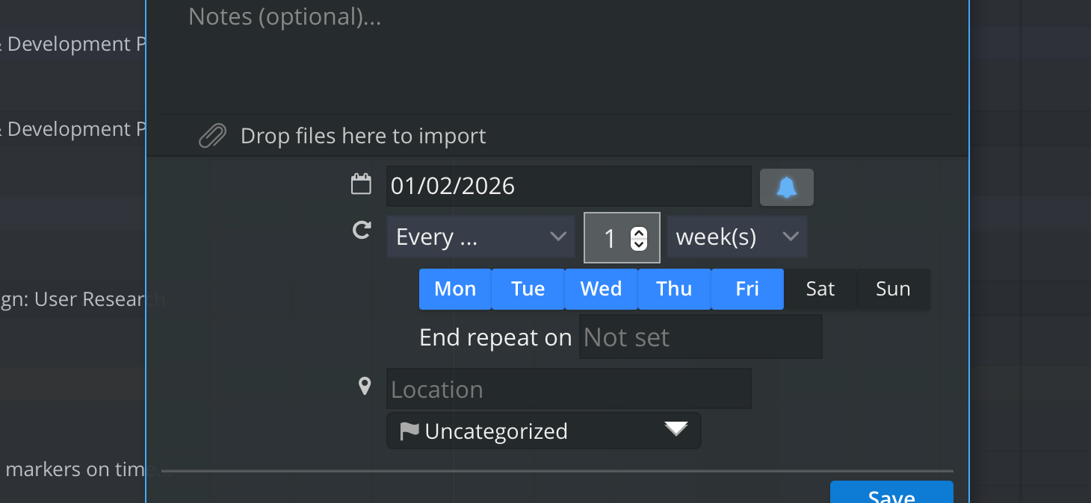Click the Save button
This screenshot has height=503, width=1091.
coord(891,494)
